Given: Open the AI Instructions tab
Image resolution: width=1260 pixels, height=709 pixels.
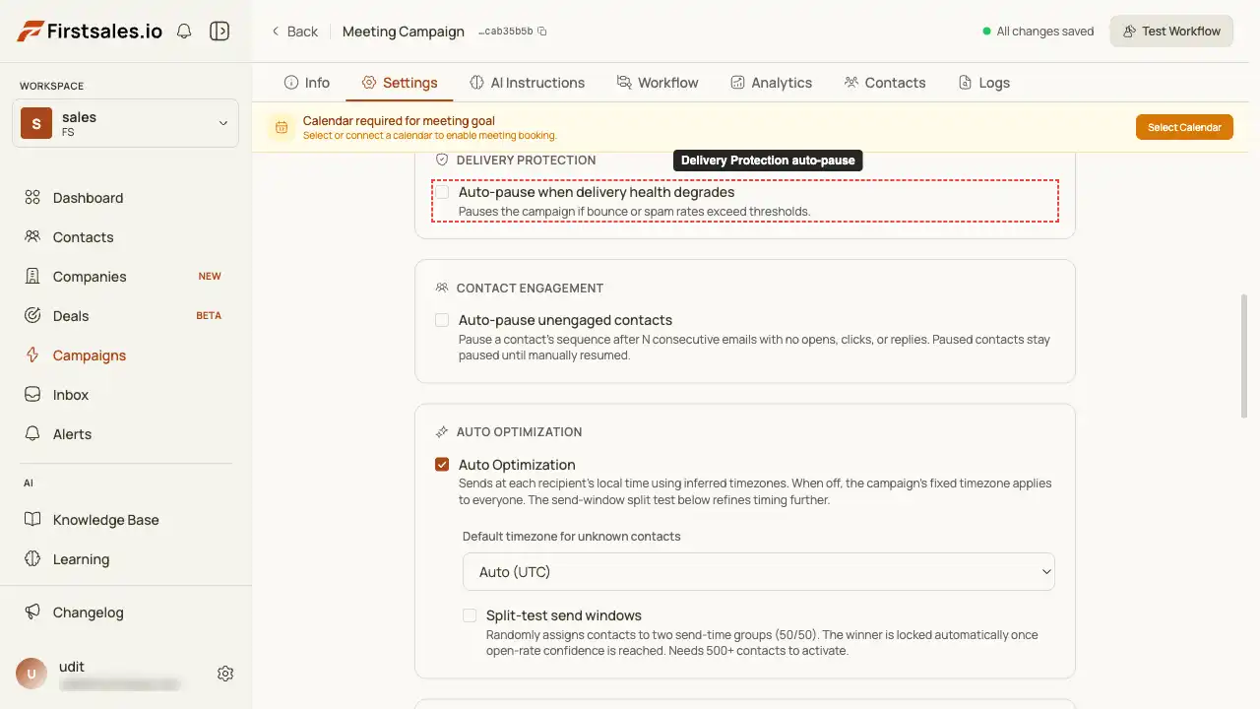Looking at the screenshot, I should point(527,83).
